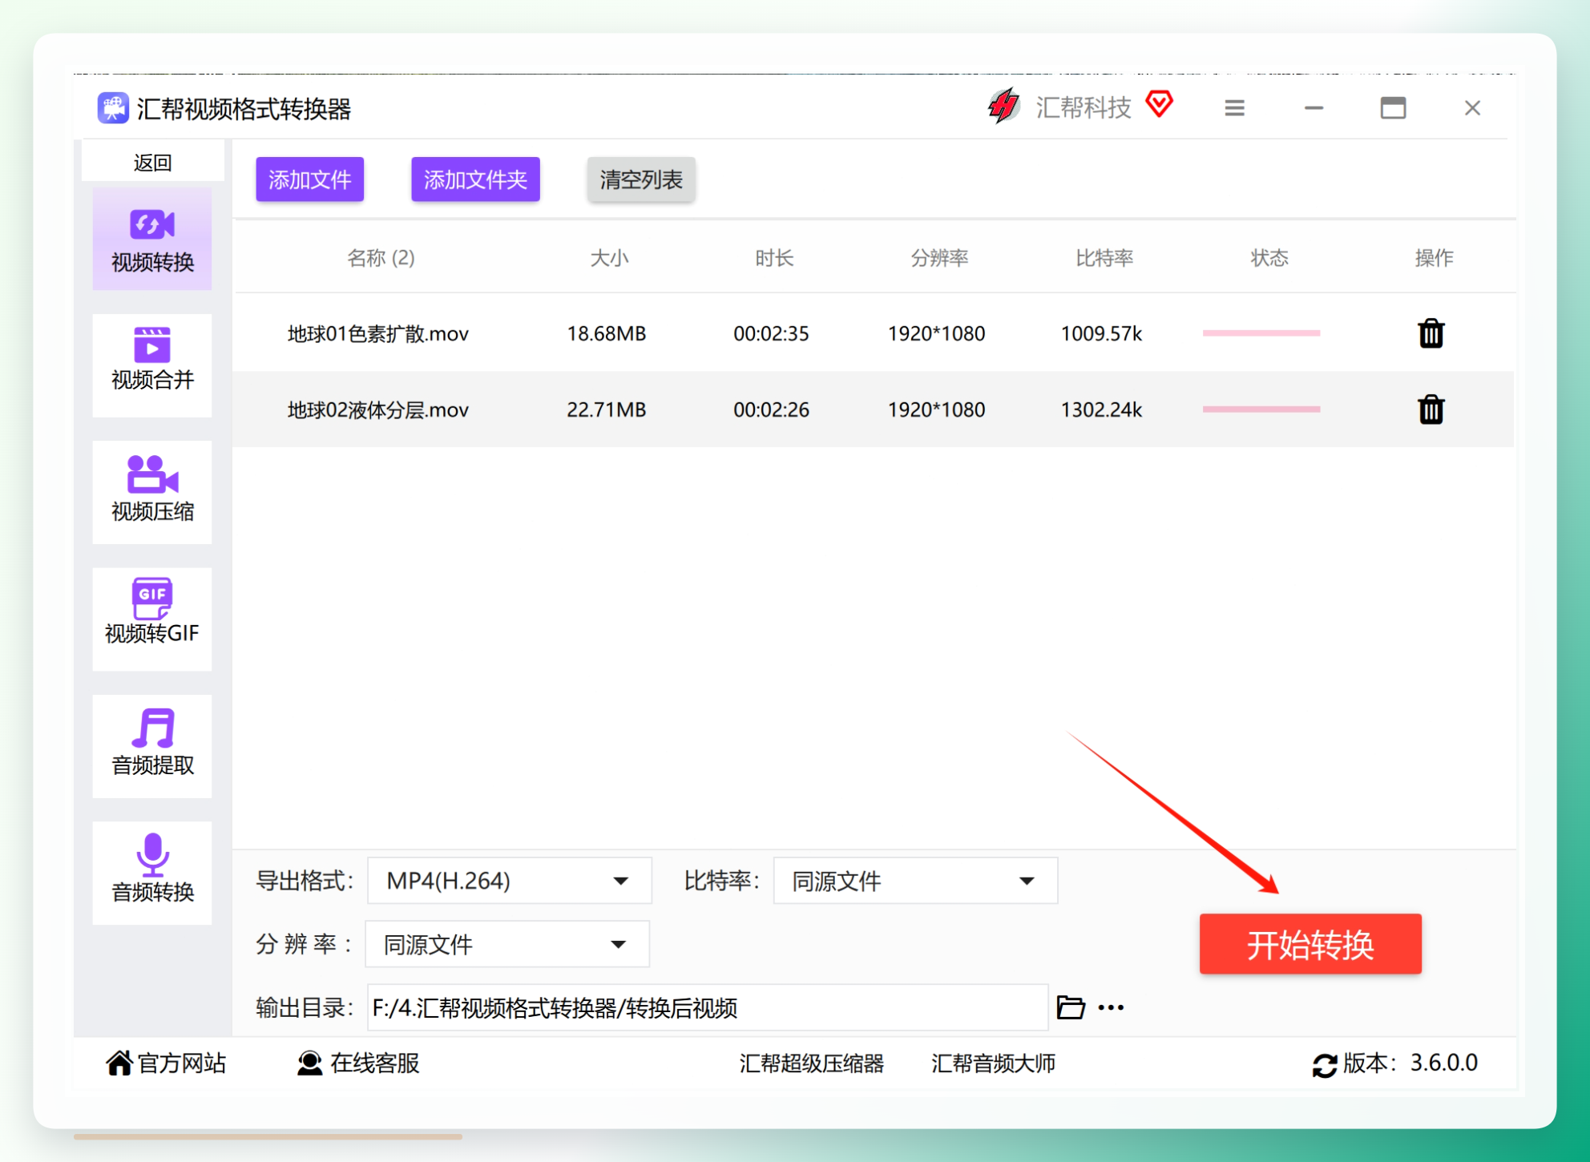Expand the 分辨率 同源文件 dropdown
Viewport: 1590px width, 1162px height.
[x=507, y=944]
